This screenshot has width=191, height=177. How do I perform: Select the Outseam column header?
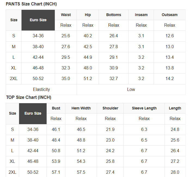[x=169, y=15]
